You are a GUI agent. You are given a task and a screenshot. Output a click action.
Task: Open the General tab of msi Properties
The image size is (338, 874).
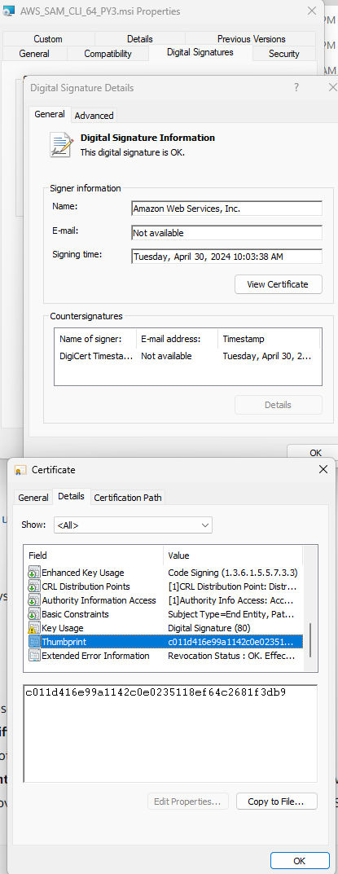pos(34,54)
